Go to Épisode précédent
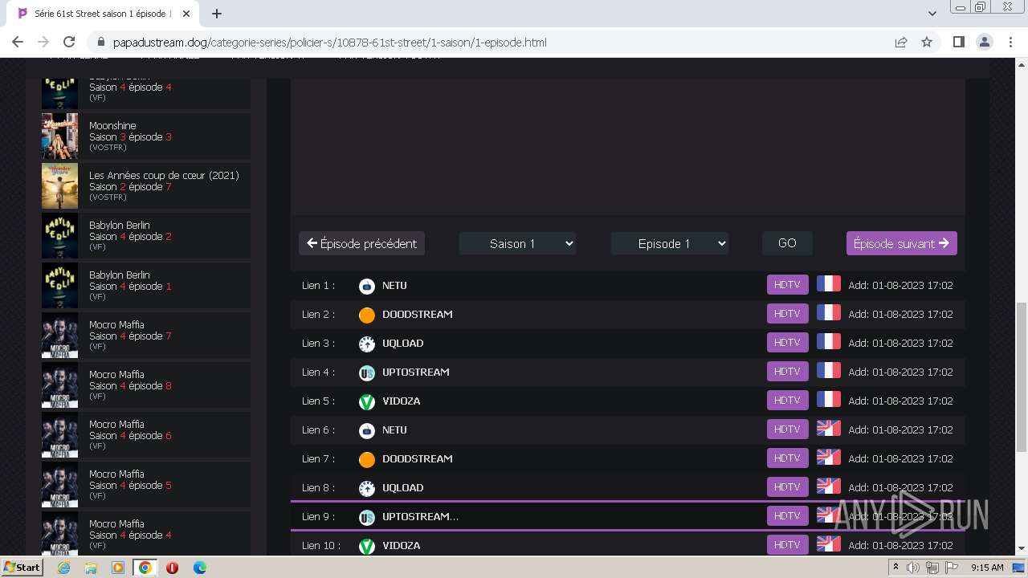The image size is (1028, 578). click(x=361, y=243)
